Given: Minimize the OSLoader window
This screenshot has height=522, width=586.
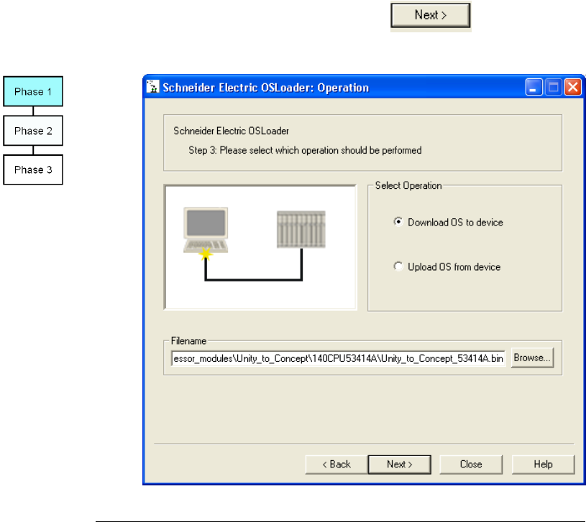Looking at the screenshot, I should (534, 88).
